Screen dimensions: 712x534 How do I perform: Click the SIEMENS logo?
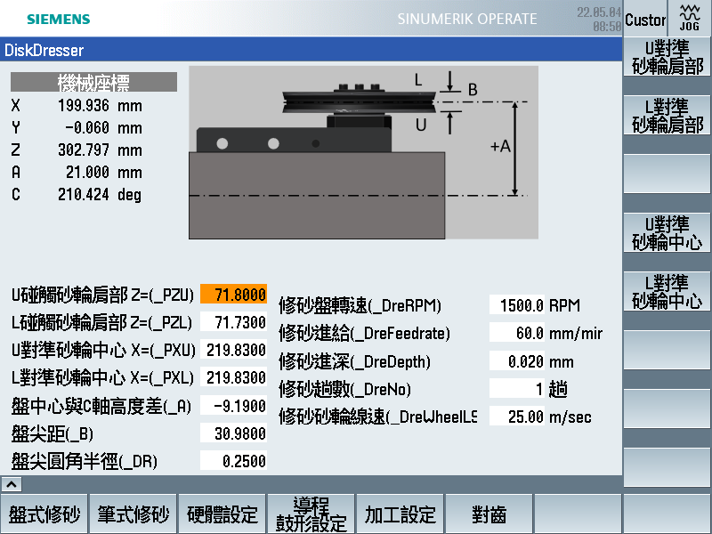click(59, 19)
